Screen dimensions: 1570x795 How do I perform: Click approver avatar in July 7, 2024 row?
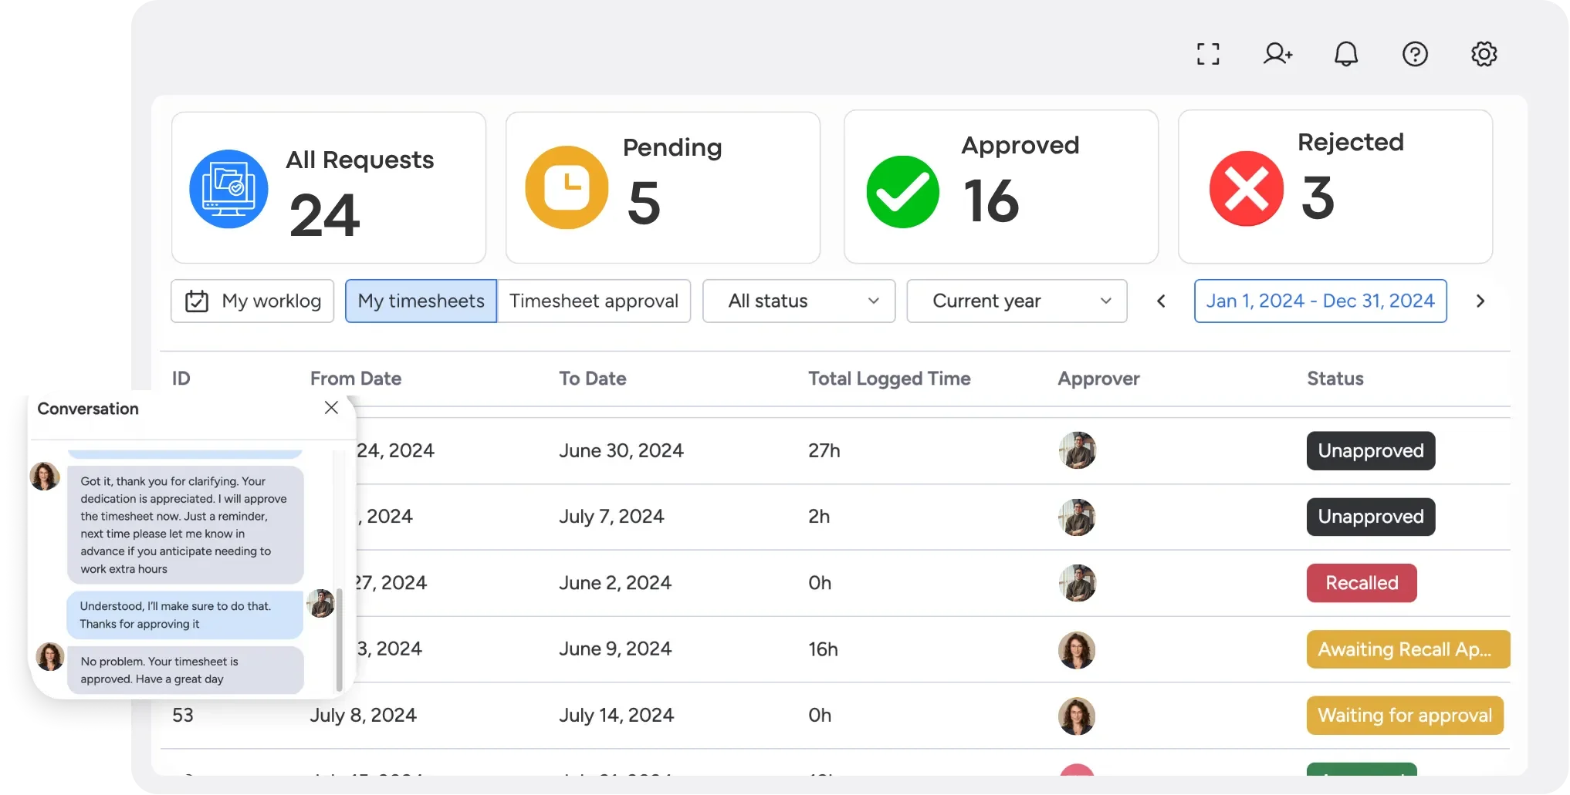[x=1077, y=517]
